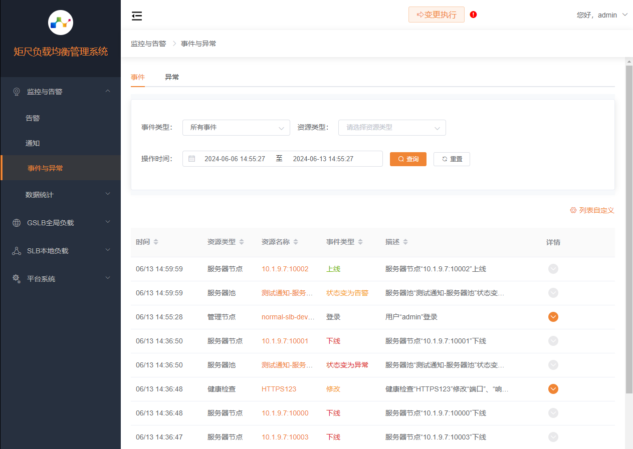This screenshot has width=633, height=449.
Task: Open 告警 in the sidebar menu
Action: coord(33,118)
